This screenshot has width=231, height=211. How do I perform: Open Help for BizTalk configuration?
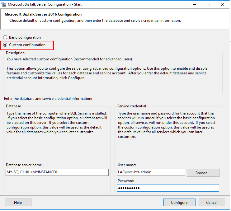[18, 203]
